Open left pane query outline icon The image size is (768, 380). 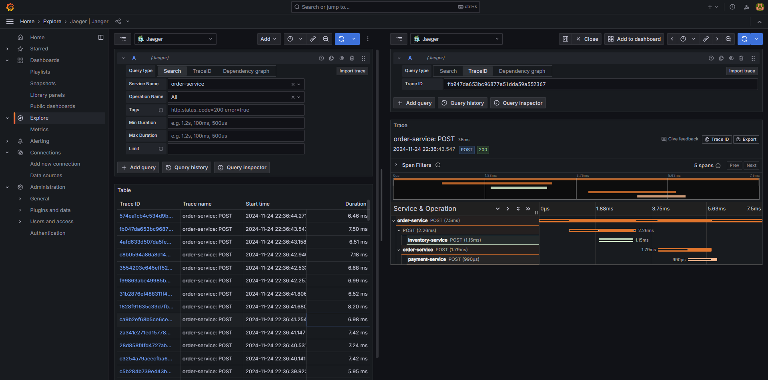123,39
